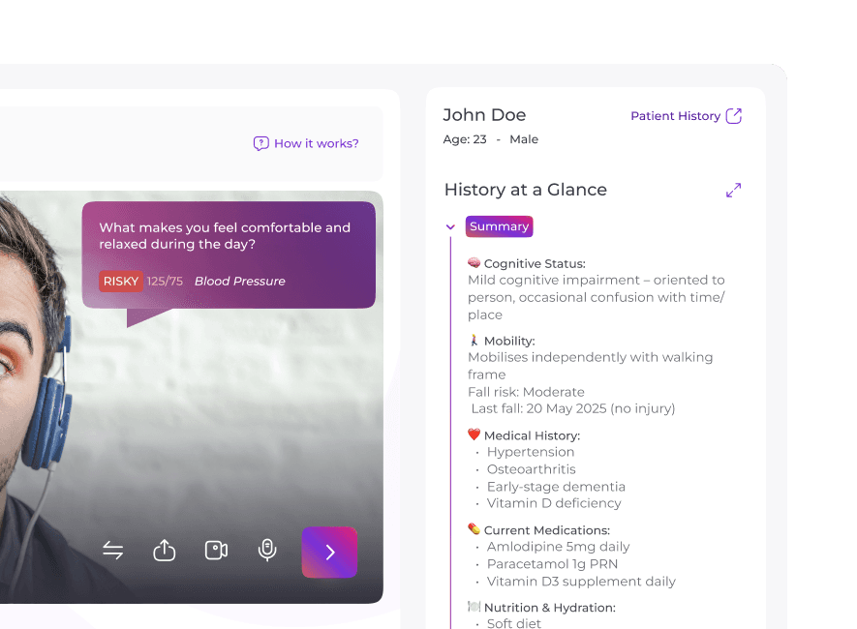Click the Cognitive Status heading
This screenshot has width=857, height=629.
(x=535, y=264)
